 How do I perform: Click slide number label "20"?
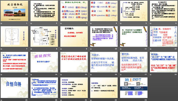(56, 100)
